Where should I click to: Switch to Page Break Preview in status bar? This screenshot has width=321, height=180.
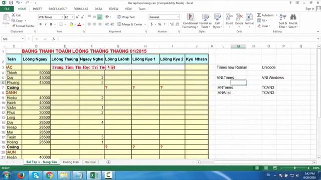[275, 168]
